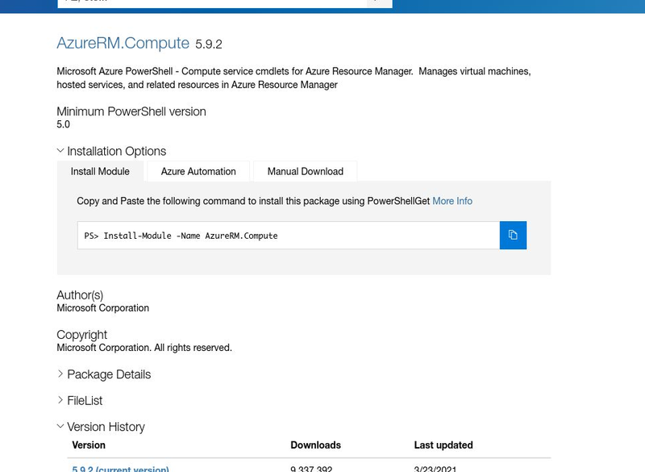Click the Last updated column header
The width and height of the screenshot is (645, 472).
443,445
